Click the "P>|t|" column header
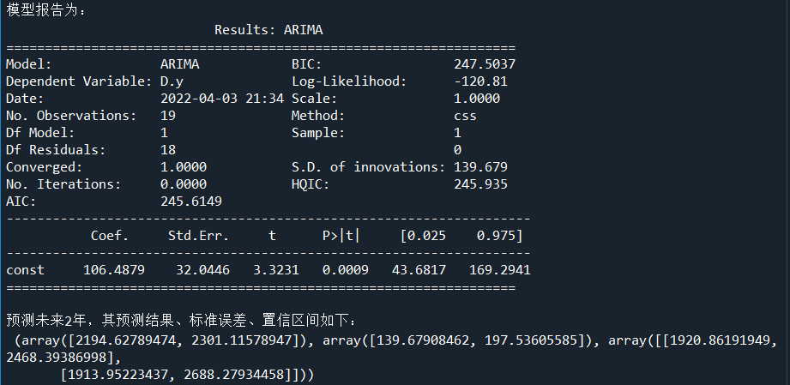The width and height of the screenshot is (790, 385). pos(341,236)
